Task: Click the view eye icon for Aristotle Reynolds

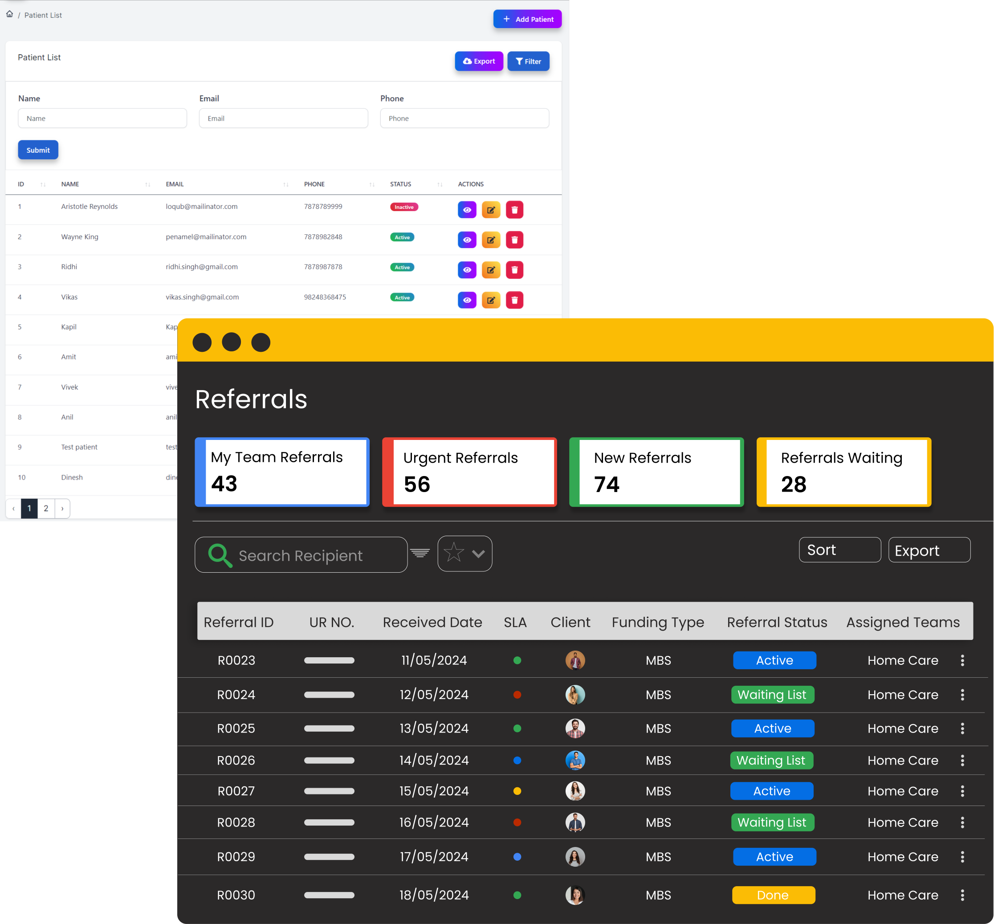Action: [467, 210]
